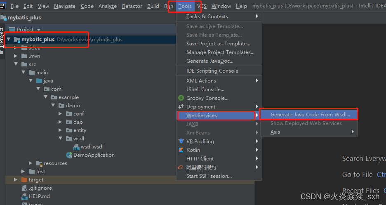Open Kotlin submenu
Viewport: 386px width, 205px height.
[x=219, y=150]
